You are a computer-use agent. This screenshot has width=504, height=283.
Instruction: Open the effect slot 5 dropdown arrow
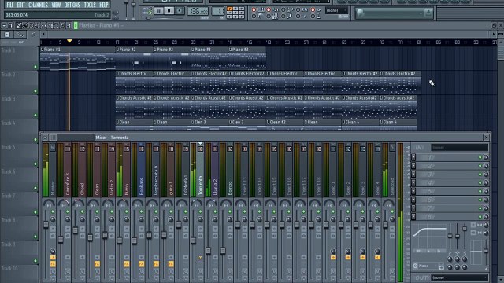click(x=413, y=191)
